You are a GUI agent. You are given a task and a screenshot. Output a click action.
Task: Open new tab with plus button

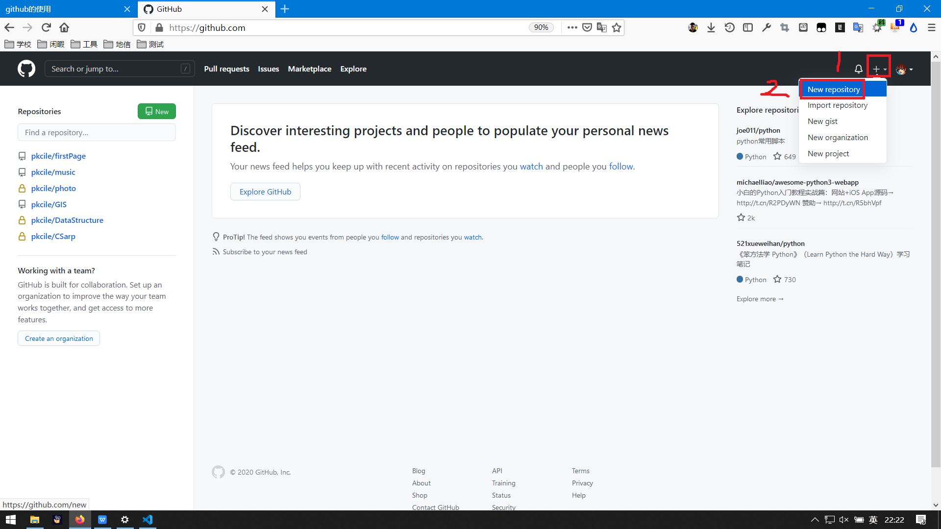pyautogui.click(x=285, y=9)
